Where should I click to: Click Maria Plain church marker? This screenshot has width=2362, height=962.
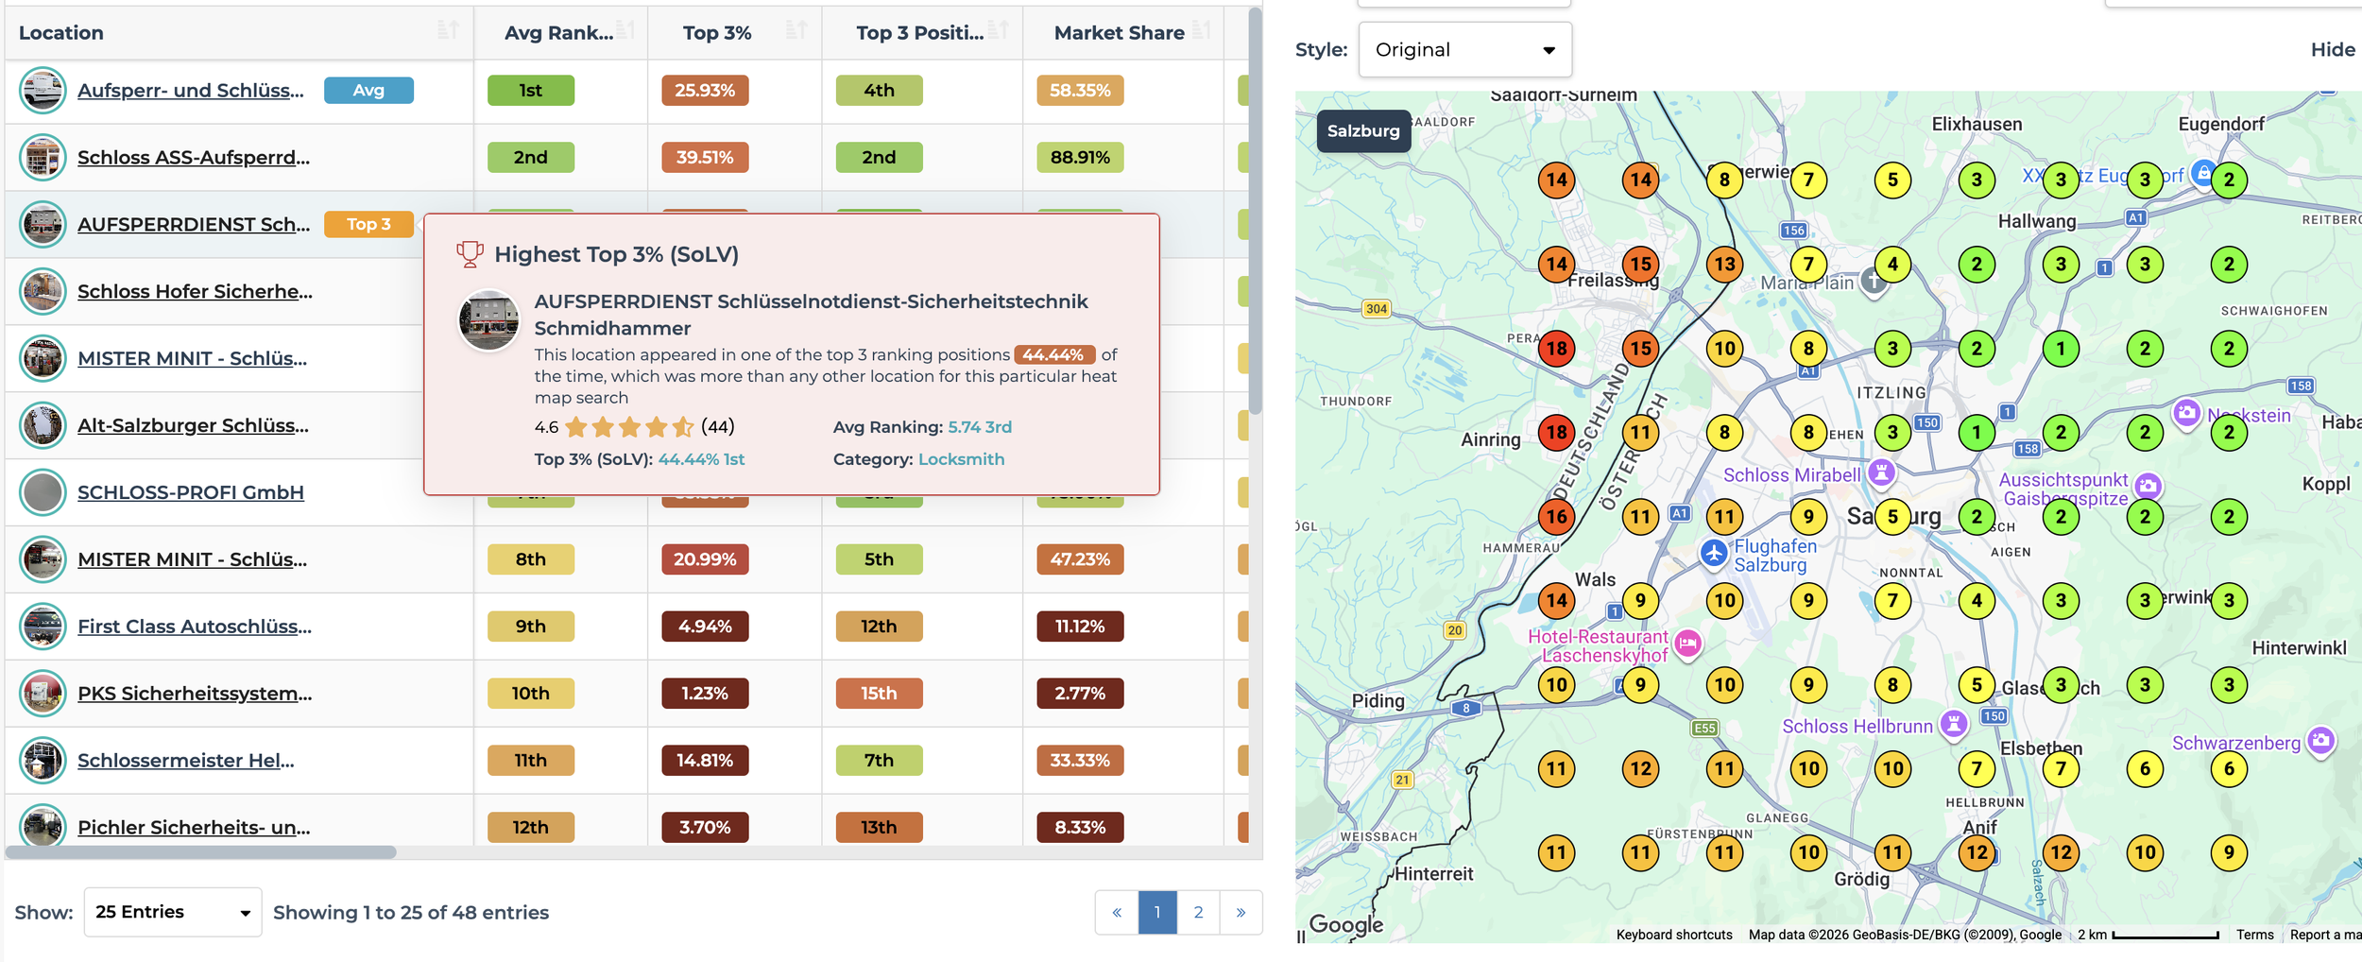coord(1874,282)
